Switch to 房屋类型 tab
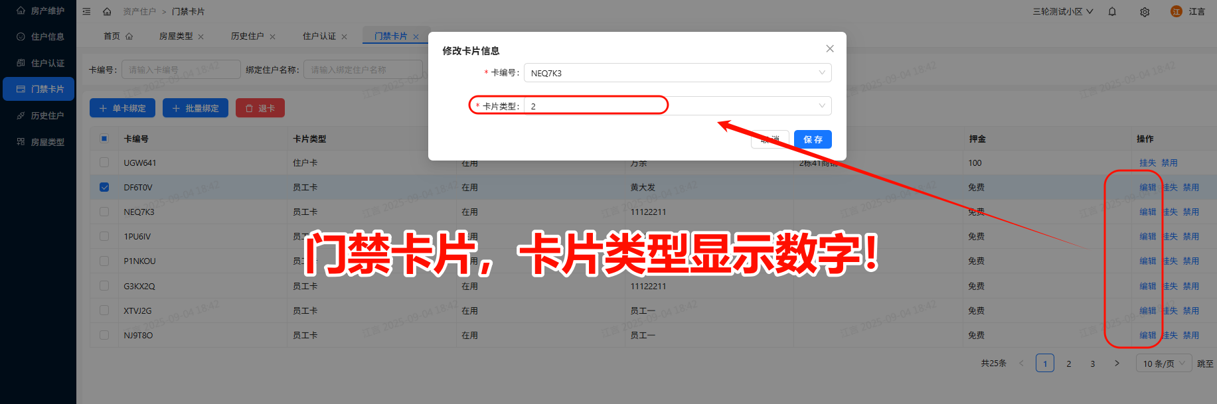Viewport: 1217px width, 404px height. 175,36
